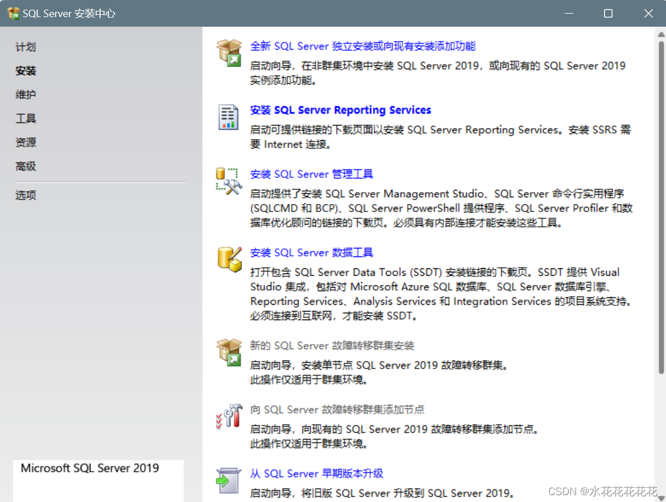Click the vertical scrollbar thumb
Viewport: 666px width, 502px height.
[661, 208]
